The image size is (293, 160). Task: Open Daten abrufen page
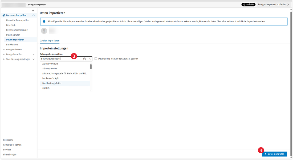(x=13, y=35)
